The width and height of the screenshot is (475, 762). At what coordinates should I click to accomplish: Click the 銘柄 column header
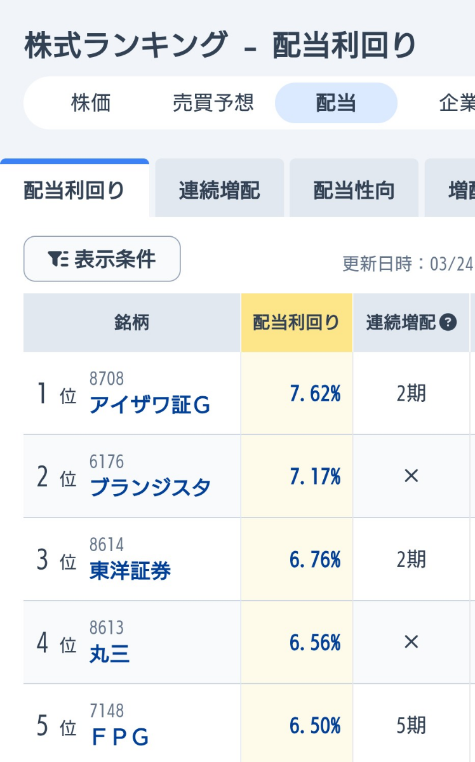131,323
